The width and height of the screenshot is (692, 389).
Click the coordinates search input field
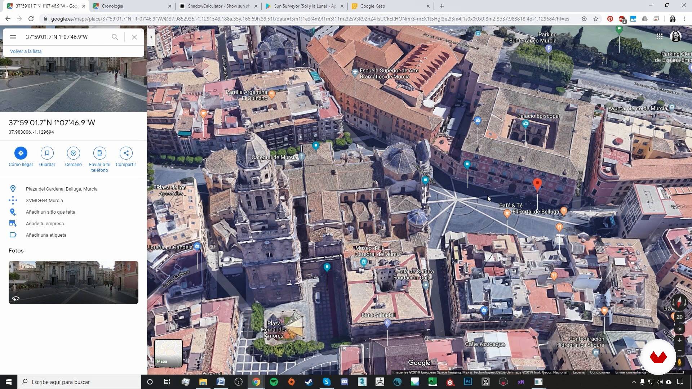click(x=65, y=37)
